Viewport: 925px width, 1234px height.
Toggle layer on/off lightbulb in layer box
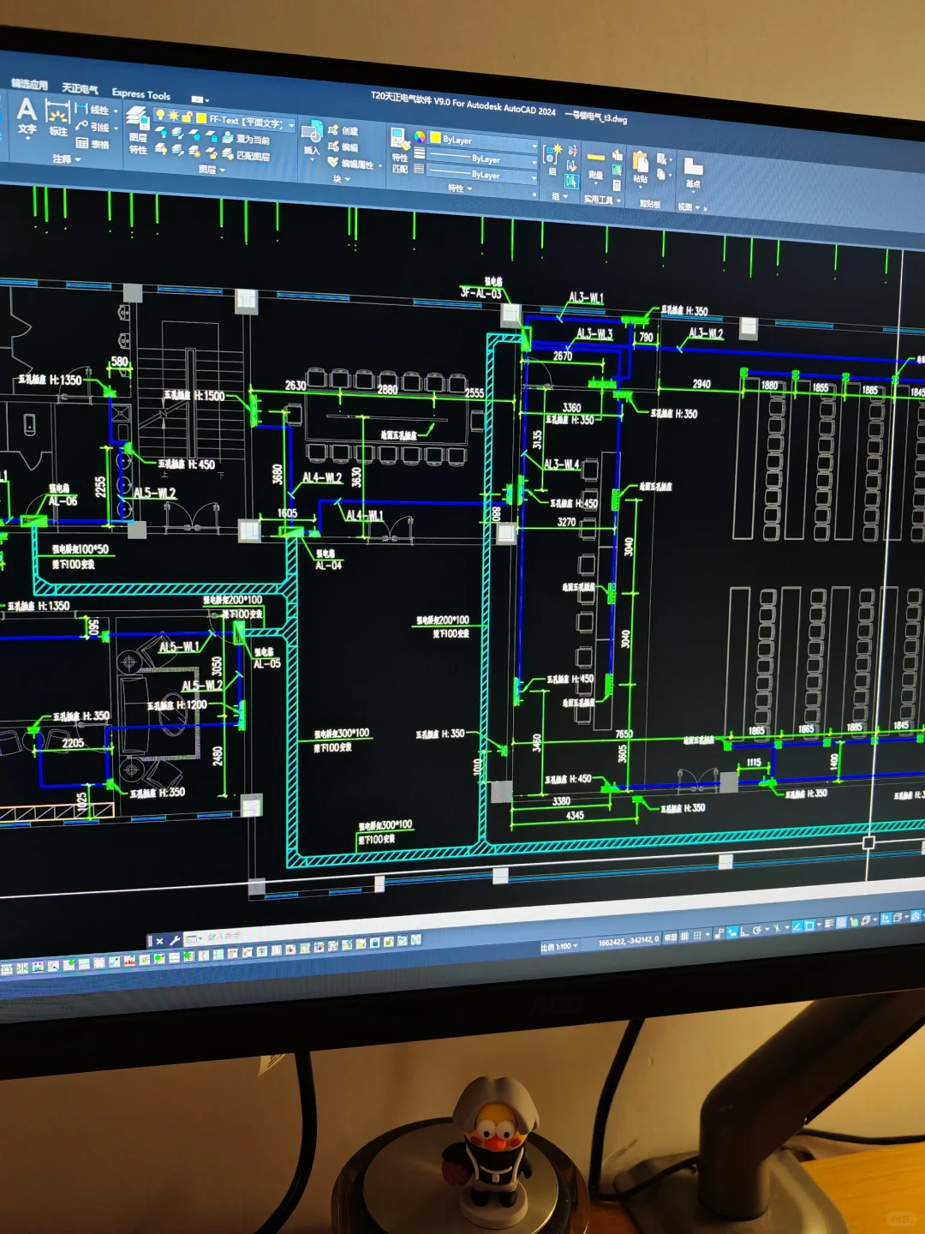160,114
